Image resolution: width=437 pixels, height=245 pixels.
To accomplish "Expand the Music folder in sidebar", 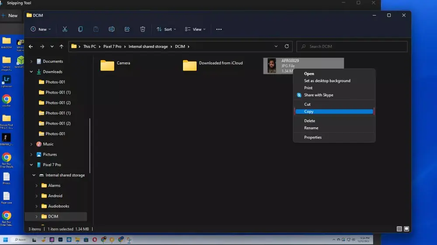I will 31,144.
